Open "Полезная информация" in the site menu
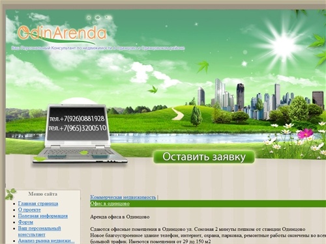The image size is (326, 244). (43, 216)
